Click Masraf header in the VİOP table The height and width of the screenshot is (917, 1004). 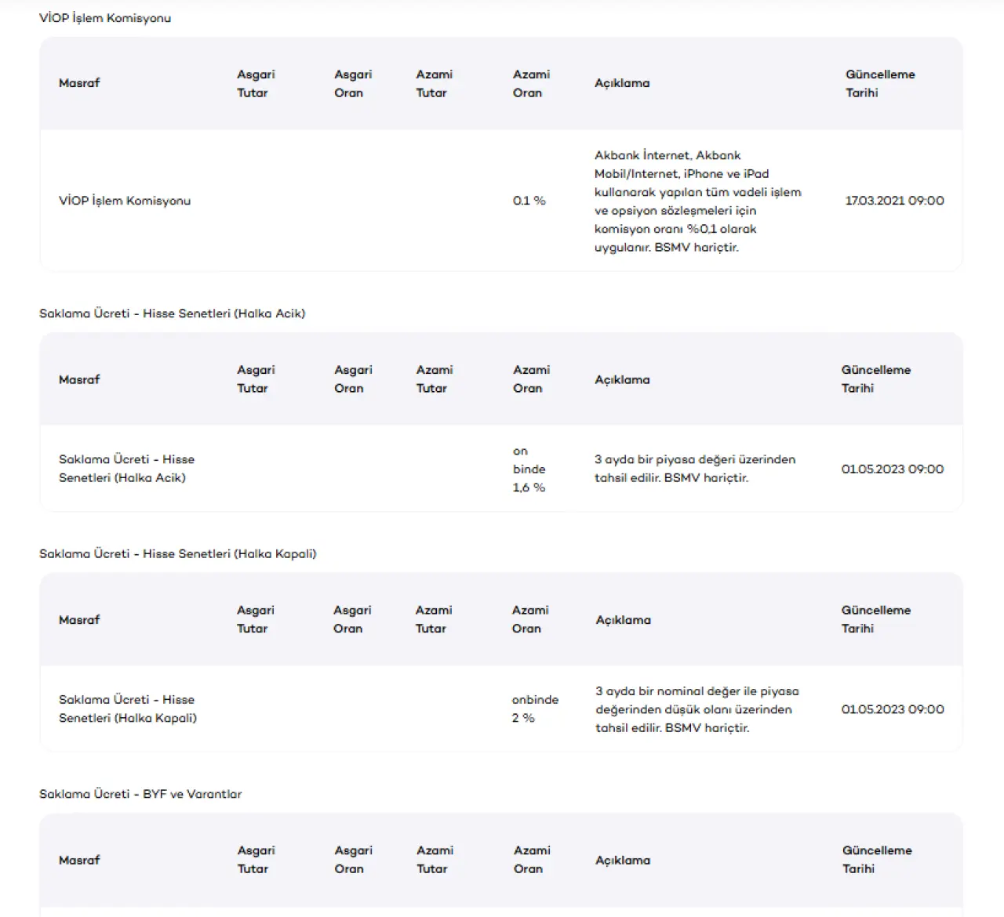[x=79, y=83]
